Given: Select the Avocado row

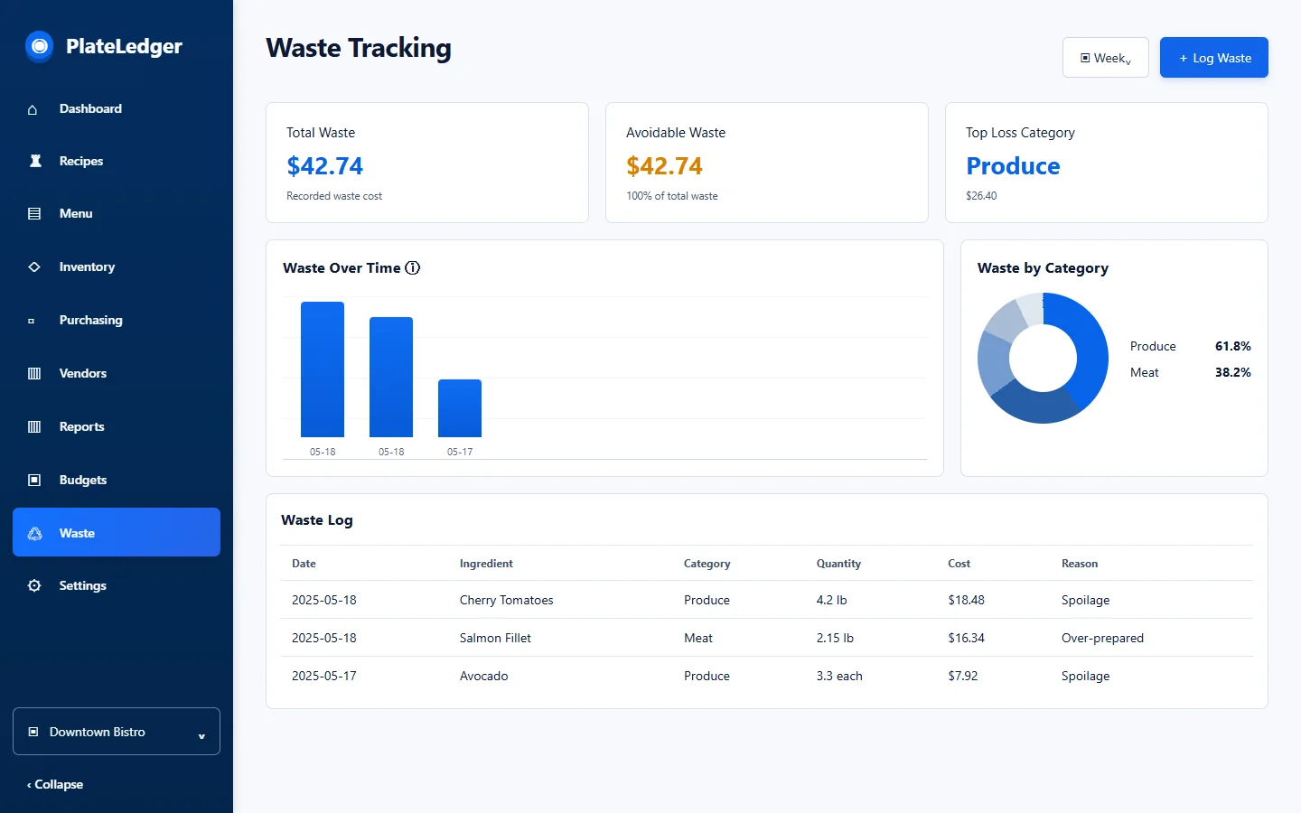Looking at the screenshot, I should point(767,676).
